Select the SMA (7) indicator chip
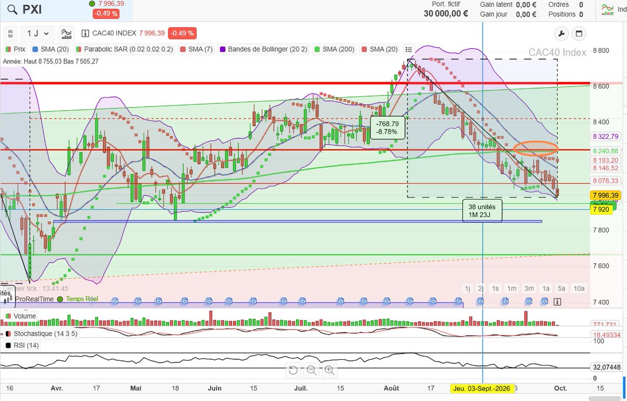 tap(196, 50)
